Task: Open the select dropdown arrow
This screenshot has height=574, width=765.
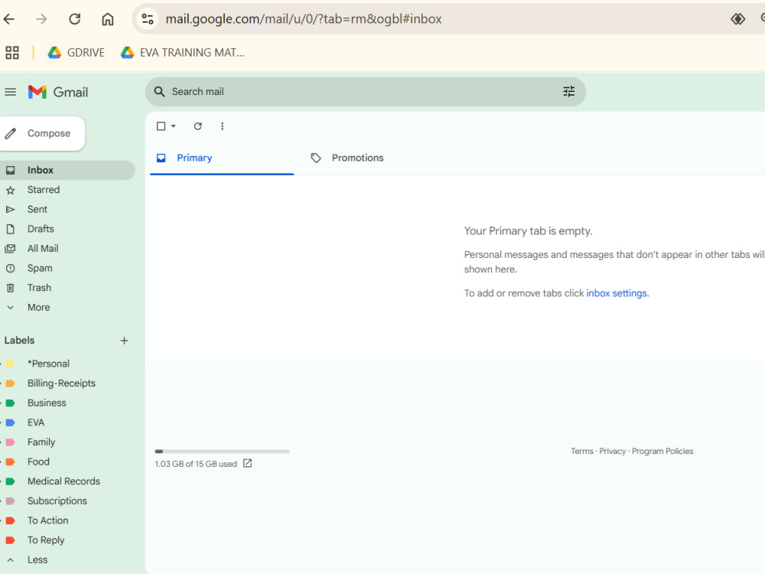Action: 173,126
